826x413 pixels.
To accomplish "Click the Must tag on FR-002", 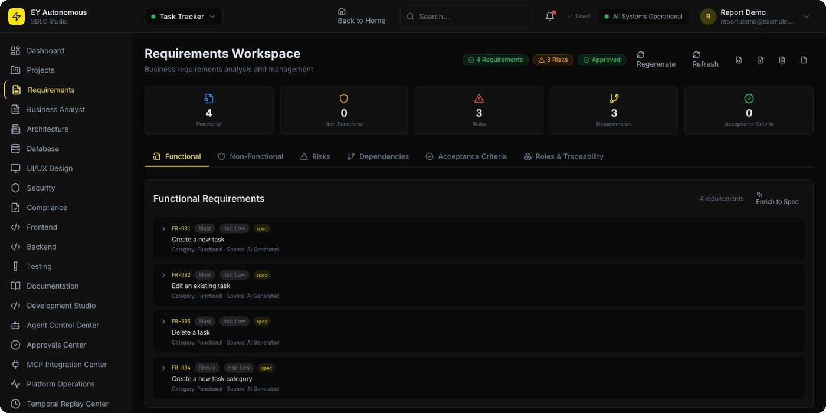I will (x=205, y=275).
